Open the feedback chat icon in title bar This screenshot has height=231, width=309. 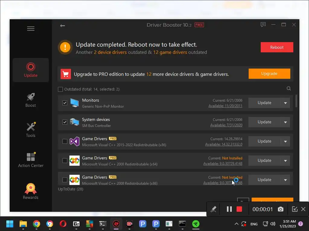click(263, 25)
